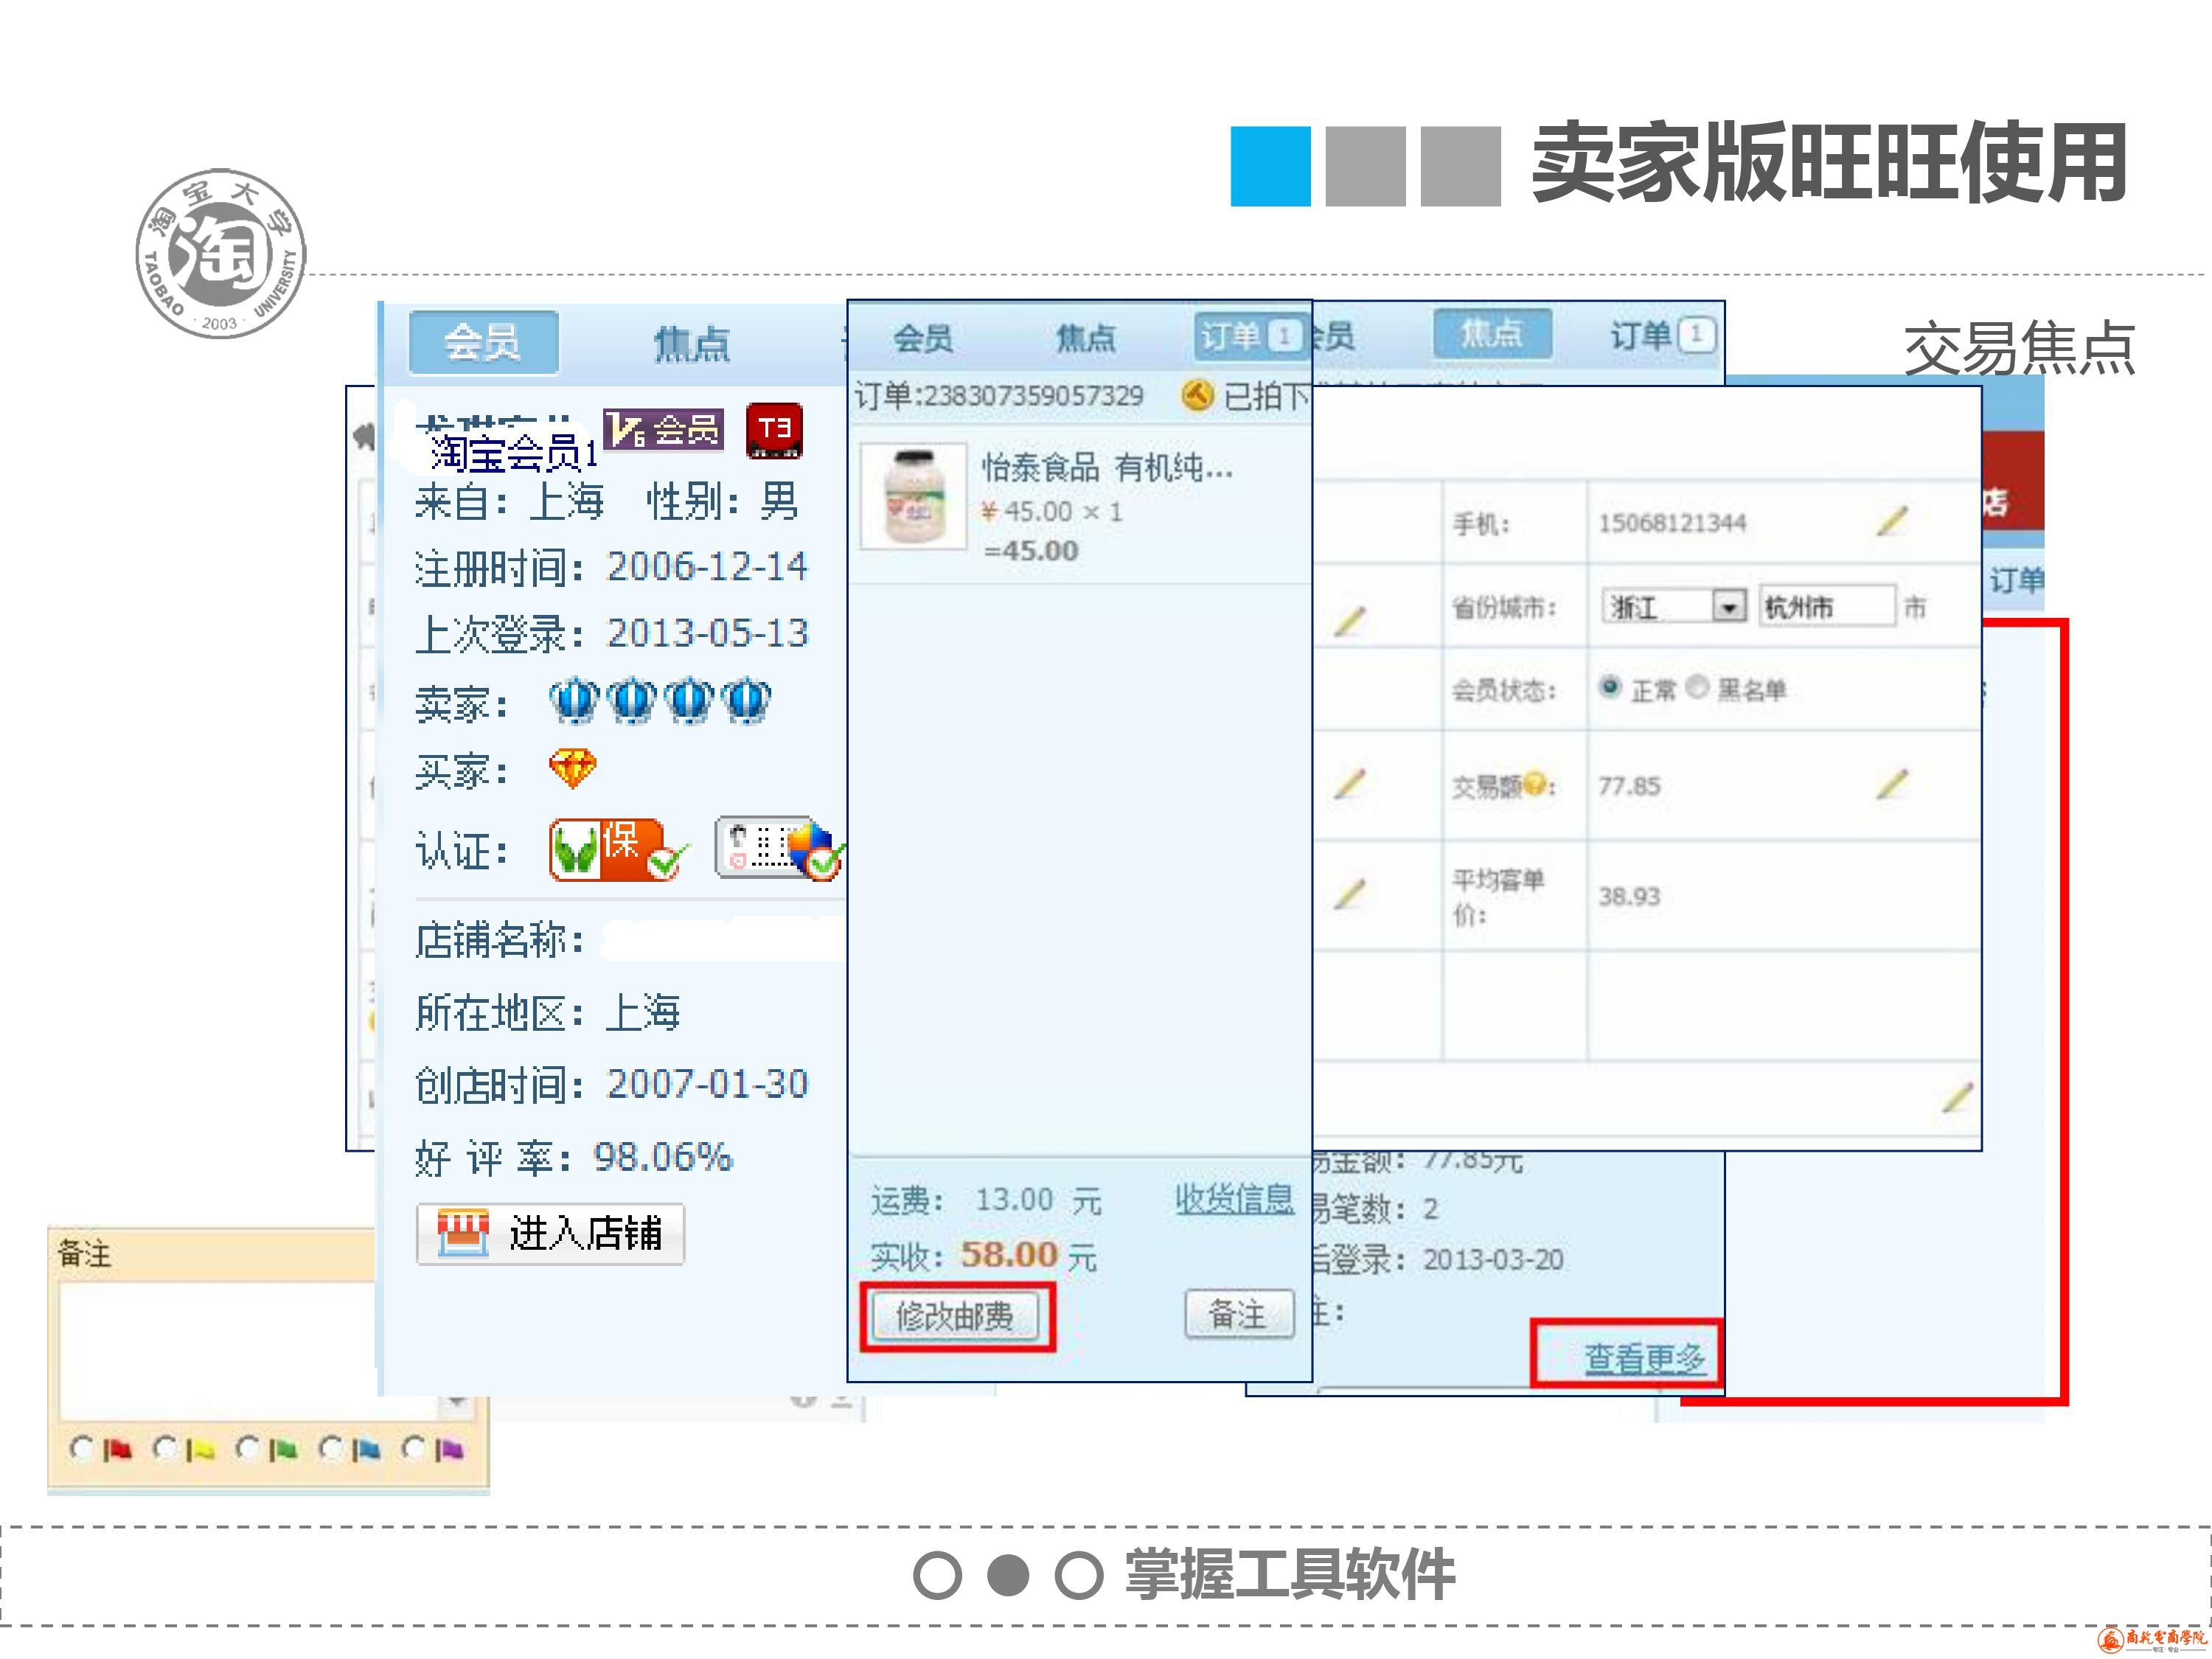The height and width of the screenshot is (1659, 2212).
Task: Click the pencil left of 交易额 label
Action: point(1349,783)
